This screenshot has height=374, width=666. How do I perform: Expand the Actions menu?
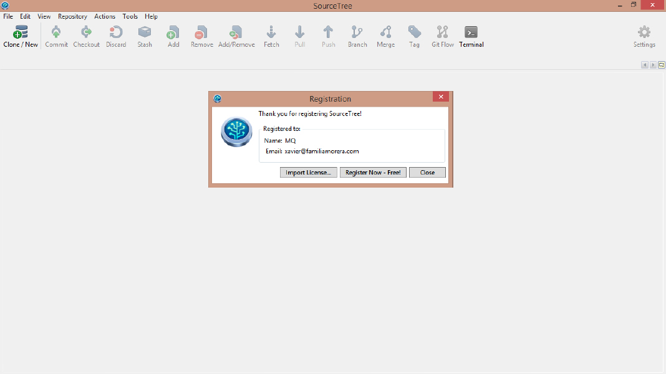pos(105,17)
